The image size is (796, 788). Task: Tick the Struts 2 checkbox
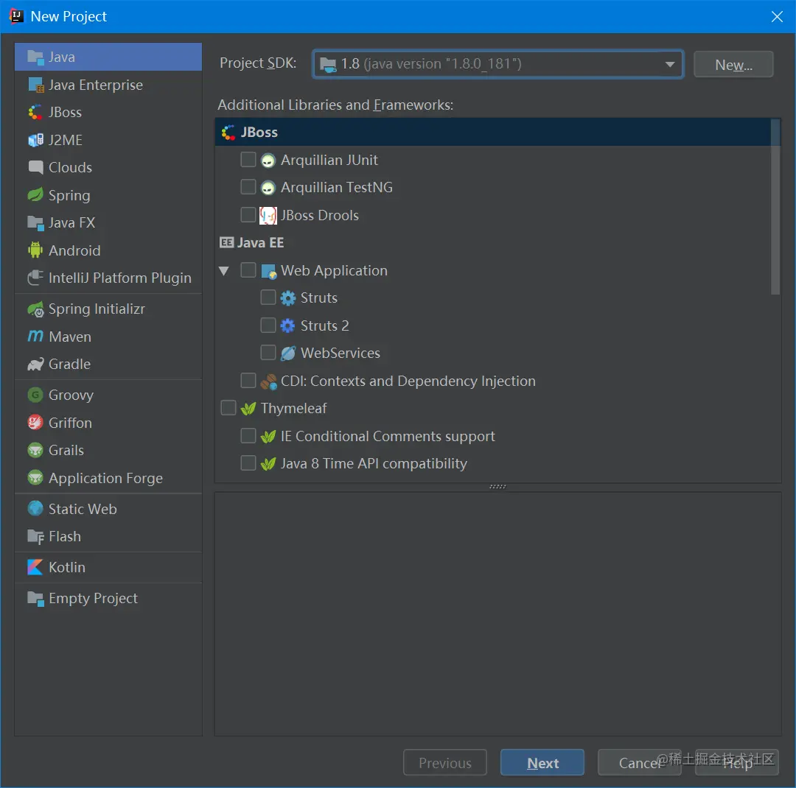point(268,325)
